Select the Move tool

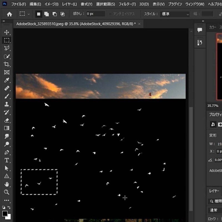(7, 32)
